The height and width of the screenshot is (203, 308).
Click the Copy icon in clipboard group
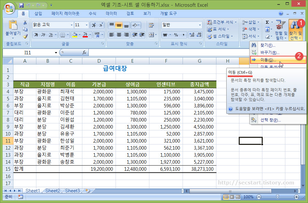[x=25, y=29]
